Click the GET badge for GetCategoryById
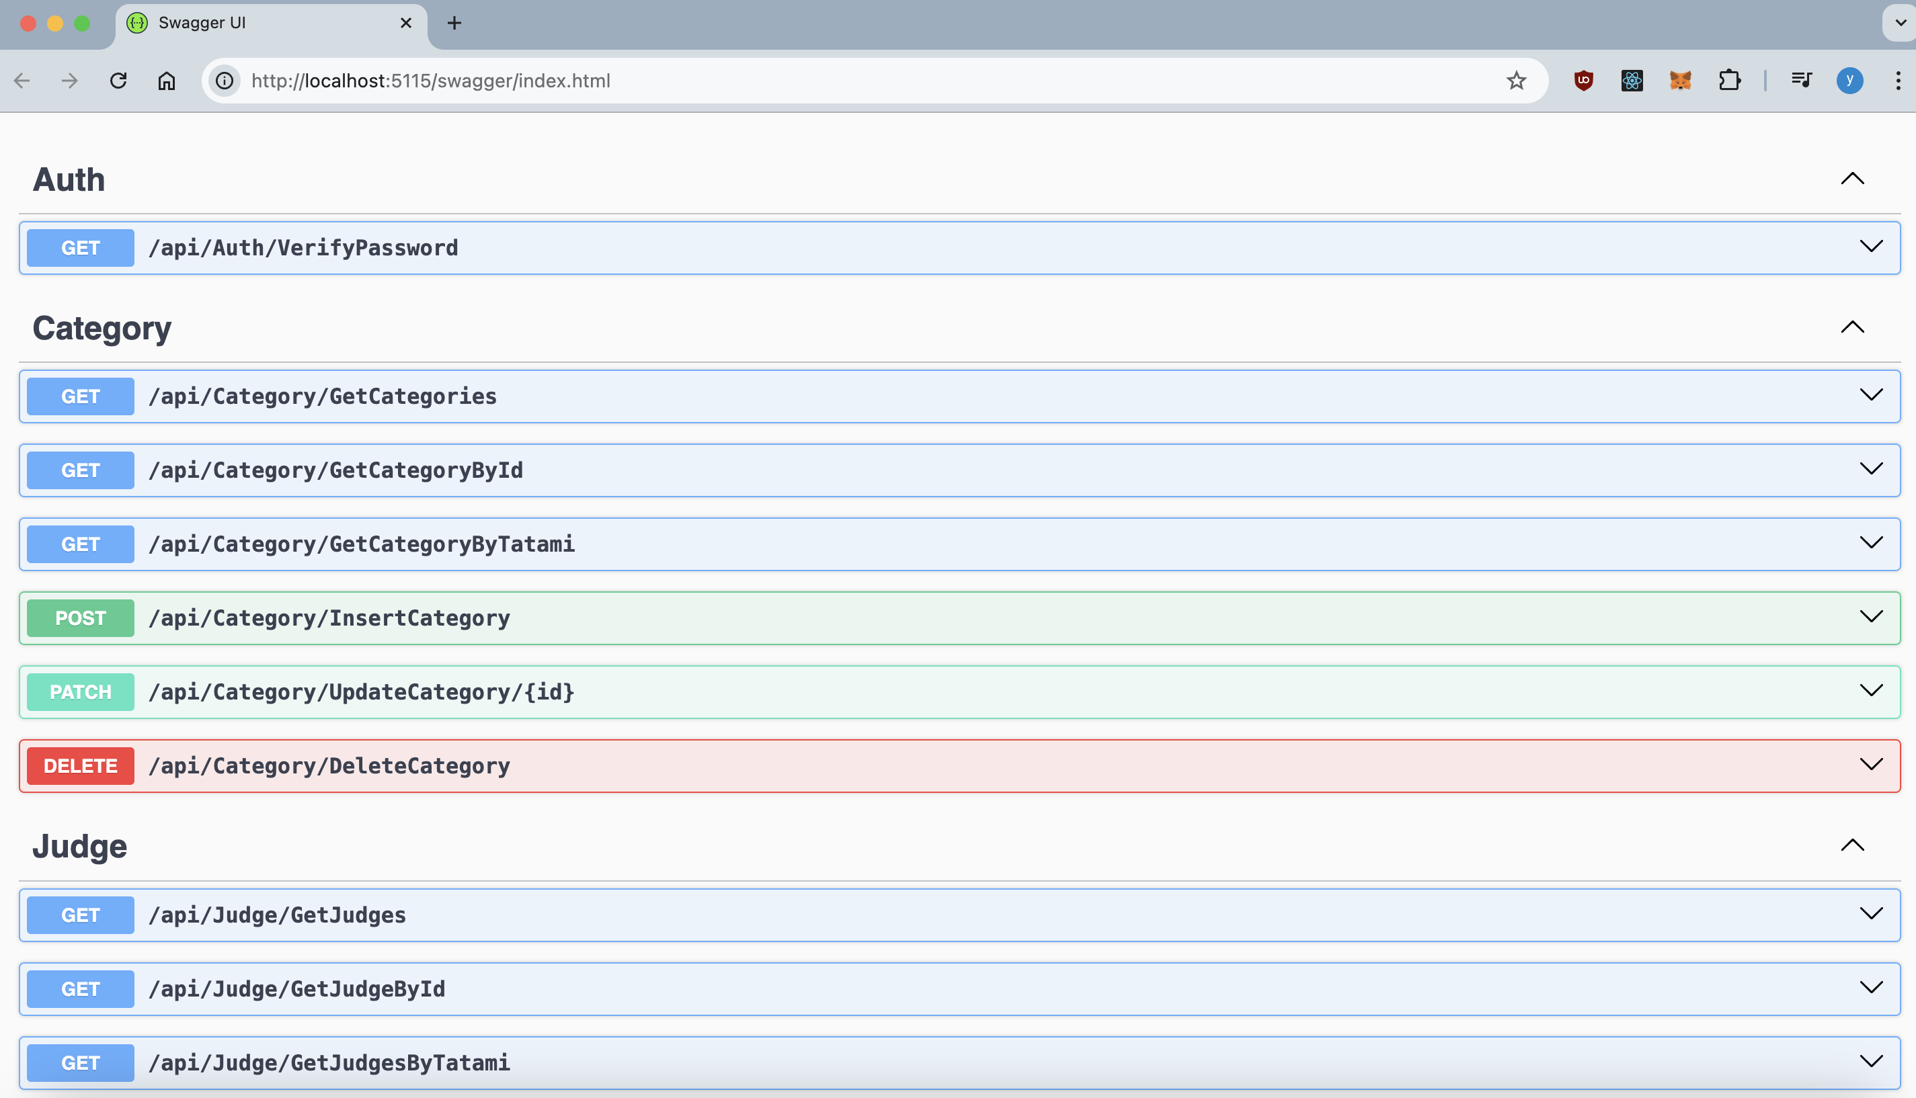 81,470
